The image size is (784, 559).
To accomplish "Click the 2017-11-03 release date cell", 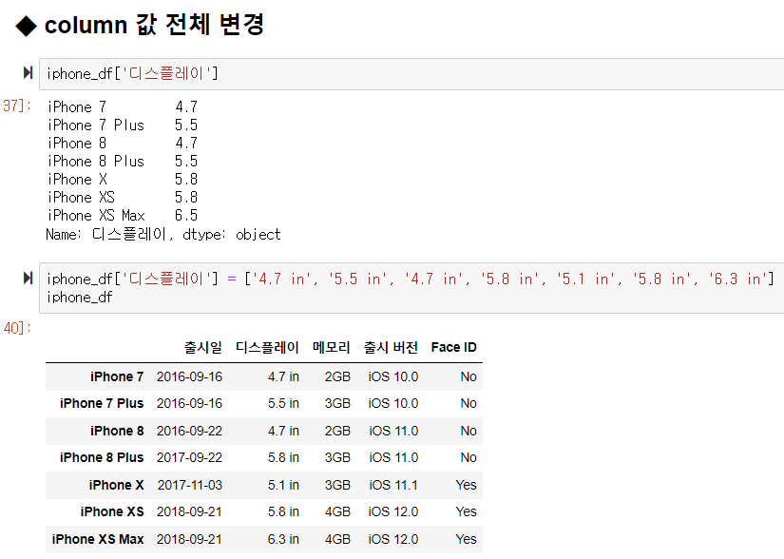I will point(190,485).
